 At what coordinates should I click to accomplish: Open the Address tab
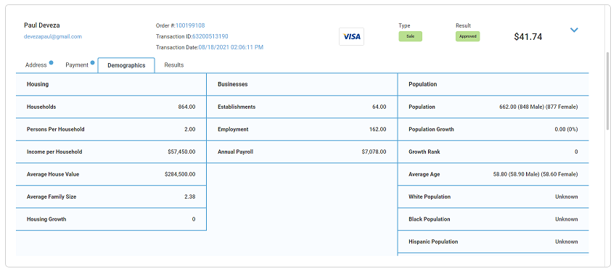36,65
